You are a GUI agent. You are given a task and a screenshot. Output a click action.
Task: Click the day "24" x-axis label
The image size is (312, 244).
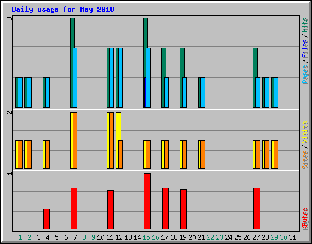click(x=229, y=237)
